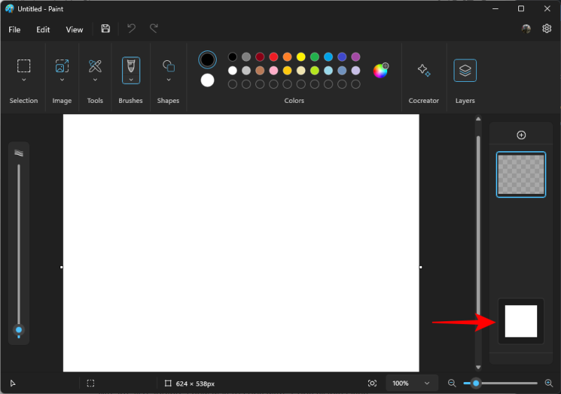Click the first empty custom color slot

(x=233, y=84)
